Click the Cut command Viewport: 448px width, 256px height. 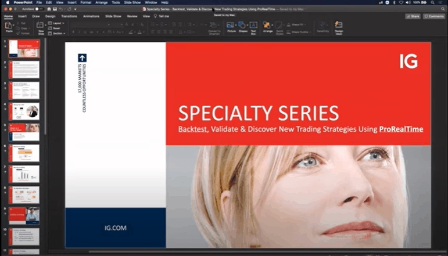point(21,23)
